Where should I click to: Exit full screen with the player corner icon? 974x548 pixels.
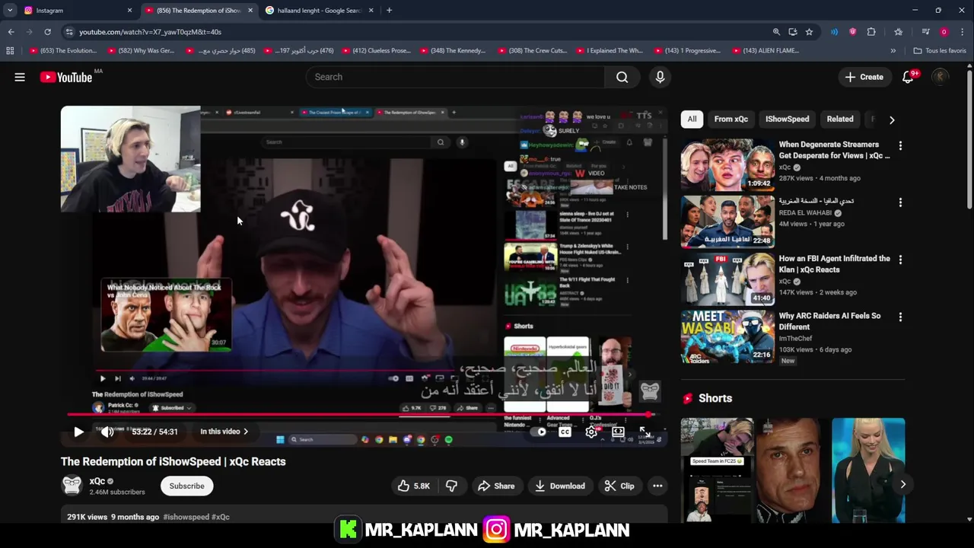pos(645,432)
